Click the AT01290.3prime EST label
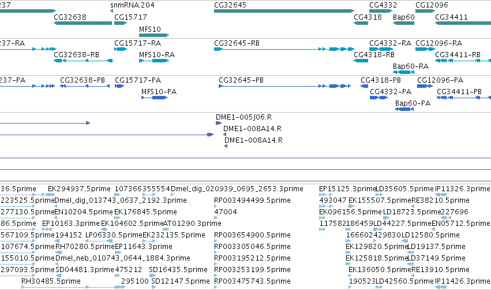Image resolution: width=491 pixels, height=290 pixels. (192, 223)
